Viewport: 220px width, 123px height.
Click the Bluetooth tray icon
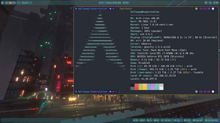[214, 3]
